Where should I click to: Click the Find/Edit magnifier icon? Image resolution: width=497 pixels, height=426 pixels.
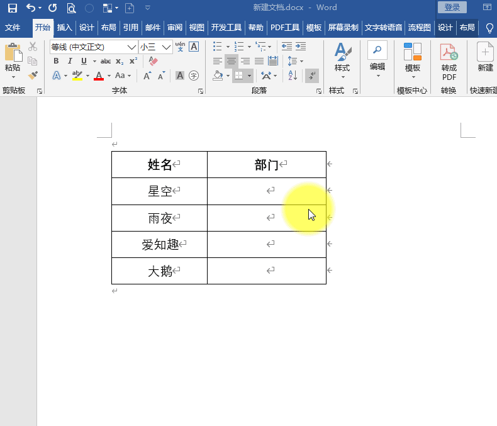pos(377,50)
